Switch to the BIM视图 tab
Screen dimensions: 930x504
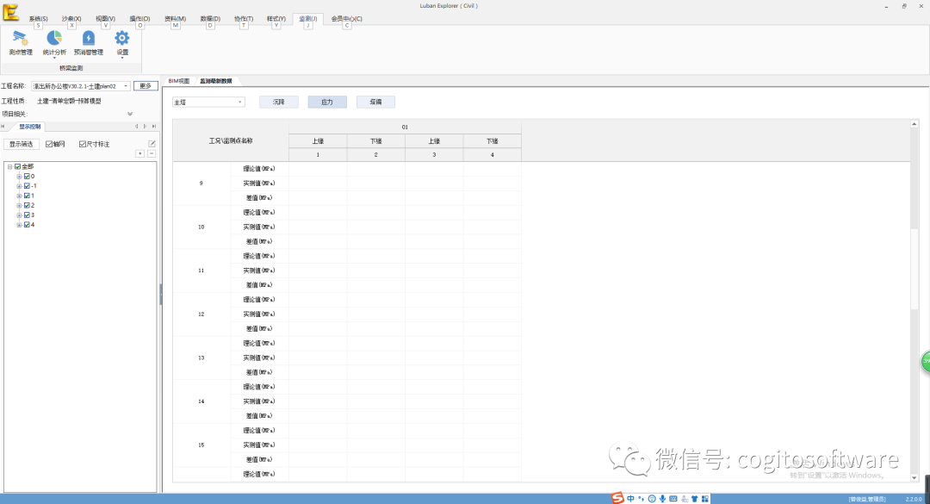click(x=178, y=81)
